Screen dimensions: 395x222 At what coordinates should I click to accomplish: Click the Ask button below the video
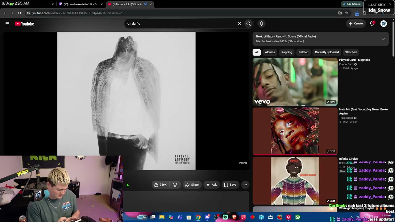click(x=211, y=185)
